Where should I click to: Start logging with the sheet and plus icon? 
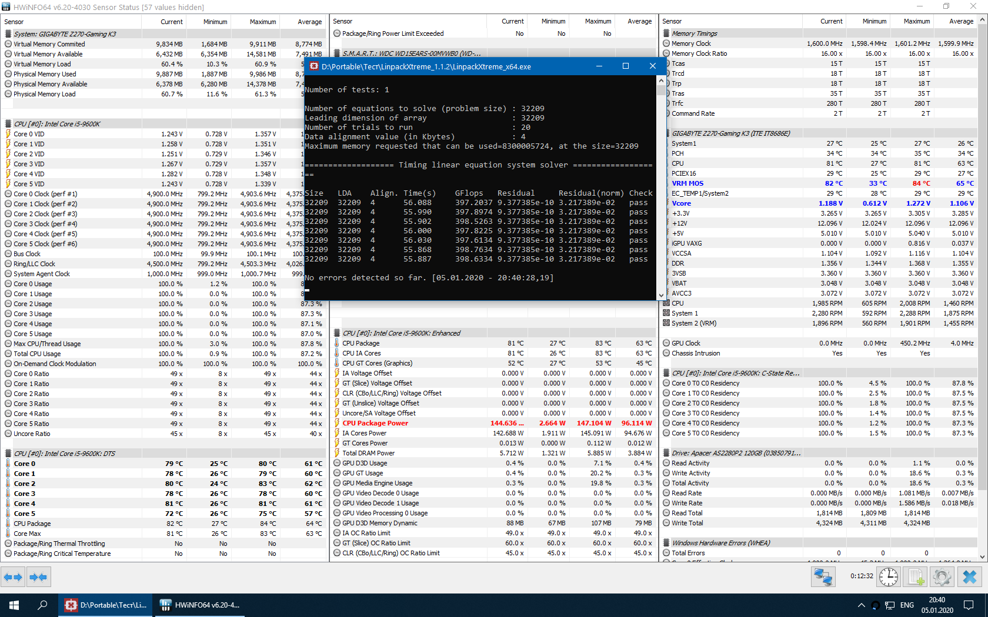(x=916, y=577)
